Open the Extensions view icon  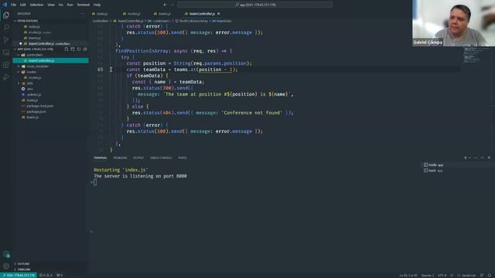pyautogui.click(x=6, y=65)
